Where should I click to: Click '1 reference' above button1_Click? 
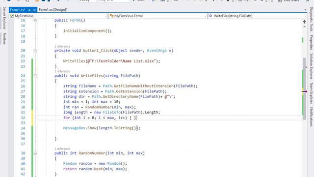(62, 46)
